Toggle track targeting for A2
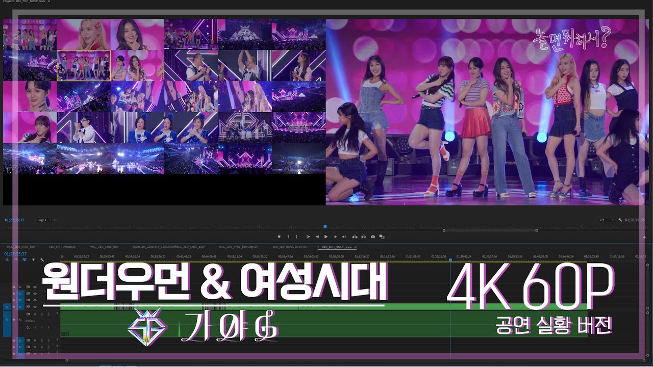The width and height of the screenshot is (653, 367). (20, 340)
